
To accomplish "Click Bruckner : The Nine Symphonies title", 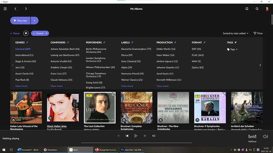I will (168, 128).
